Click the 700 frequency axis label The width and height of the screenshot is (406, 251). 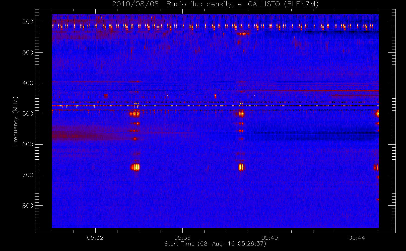click(28, 175)
